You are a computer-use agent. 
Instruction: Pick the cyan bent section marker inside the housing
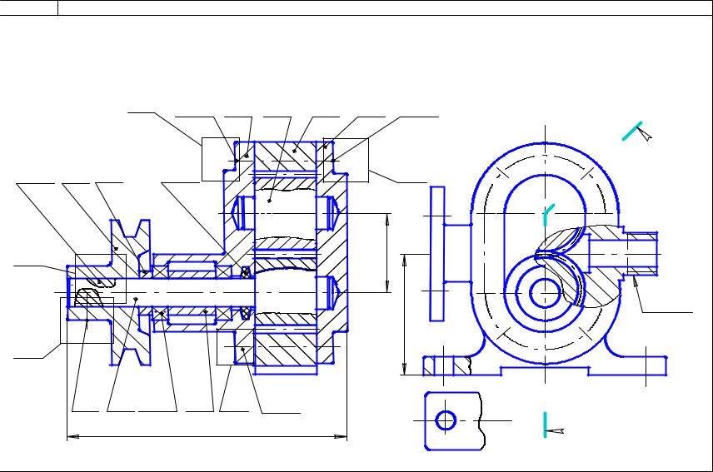[549, 215]
